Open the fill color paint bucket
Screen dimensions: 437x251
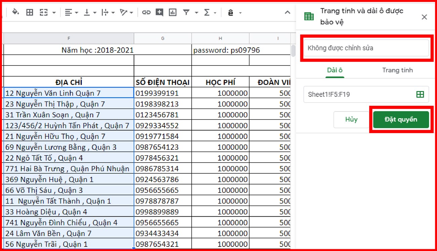(x=15, y=12)
